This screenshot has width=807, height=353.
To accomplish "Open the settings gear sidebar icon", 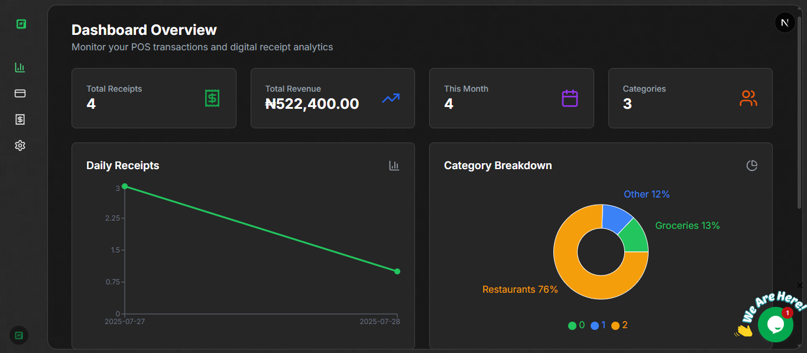I will coord(20,145).
